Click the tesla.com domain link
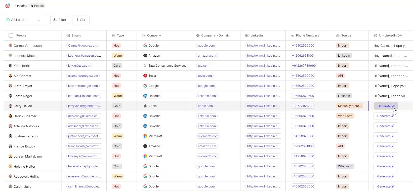This screenshot has height=191, width=413. (x=205, y=76)
